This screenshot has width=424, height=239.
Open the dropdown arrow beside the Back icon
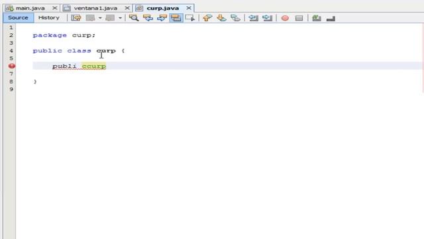pos(100,18)
